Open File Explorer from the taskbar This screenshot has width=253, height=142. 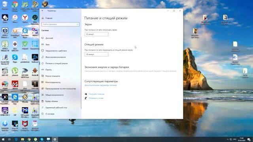pyautogui.click(x=23, y=139)
